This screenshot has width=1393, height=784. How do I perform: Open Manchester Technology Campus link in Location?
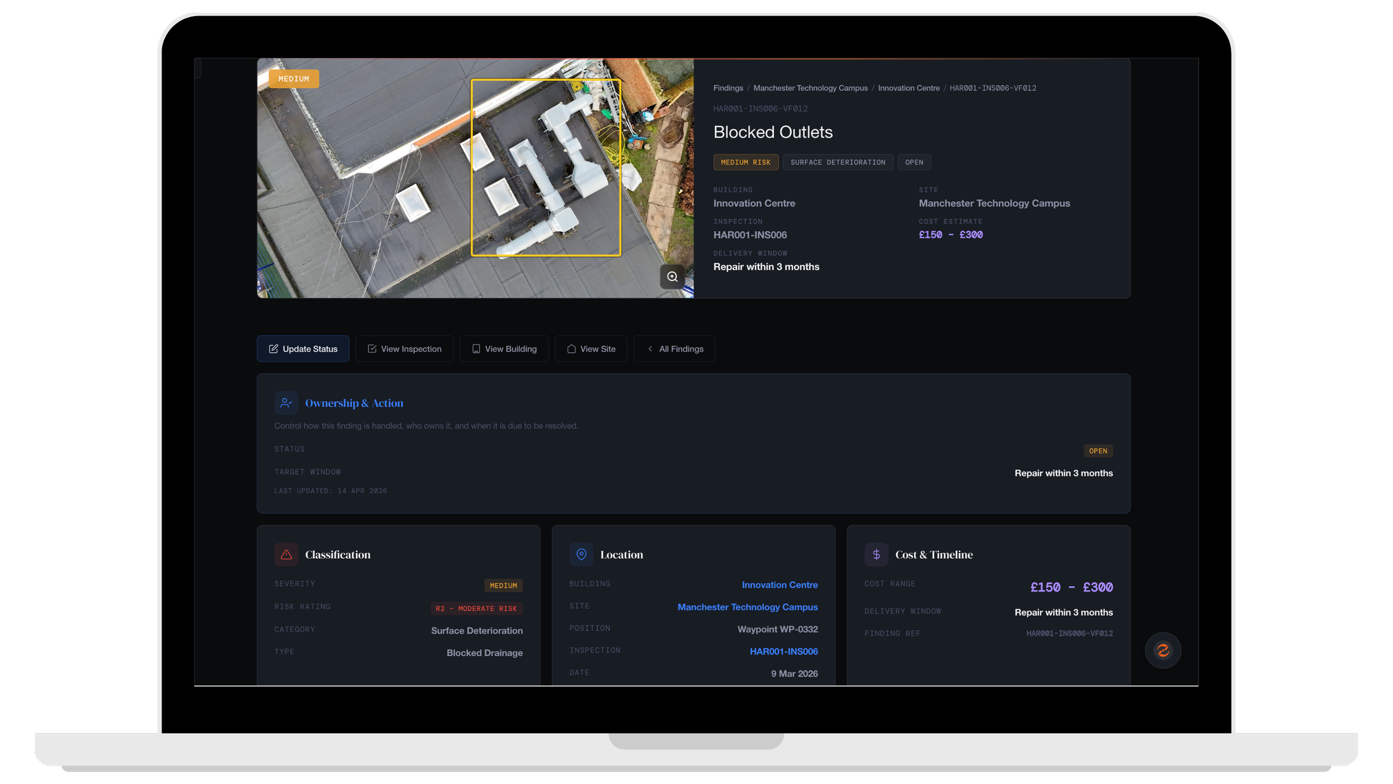click(747, 607)
